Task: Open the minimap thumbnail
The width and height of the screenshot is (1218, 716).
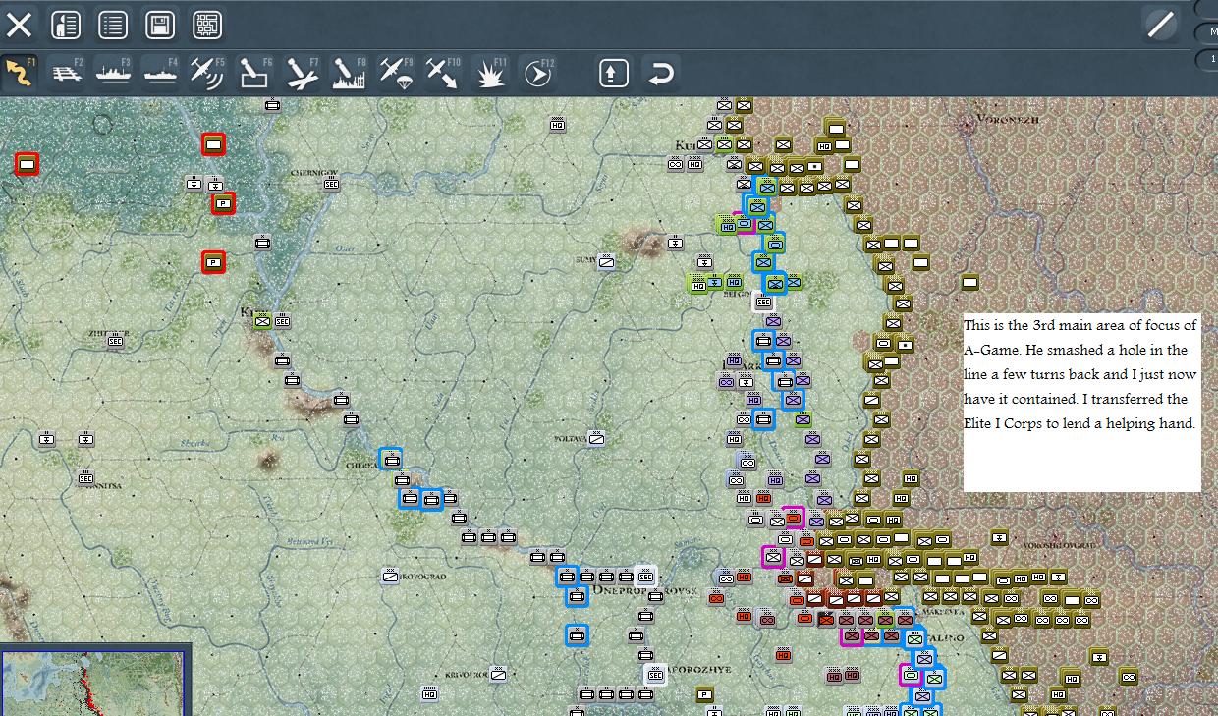Action: pos(94,683)
